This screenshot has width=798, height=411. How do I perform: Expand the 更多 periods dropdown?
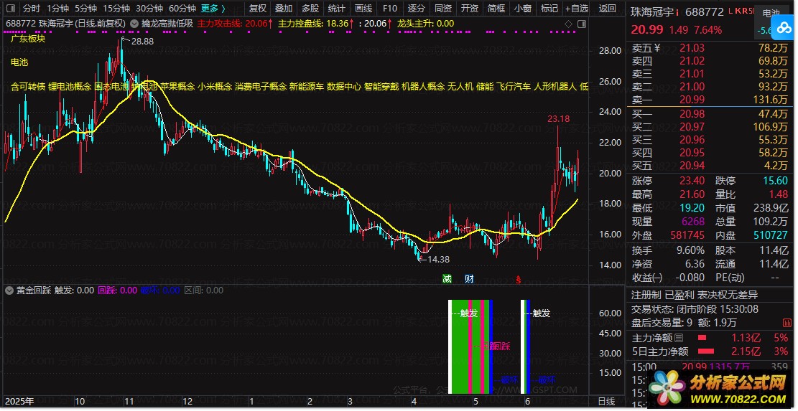(213, 8)
